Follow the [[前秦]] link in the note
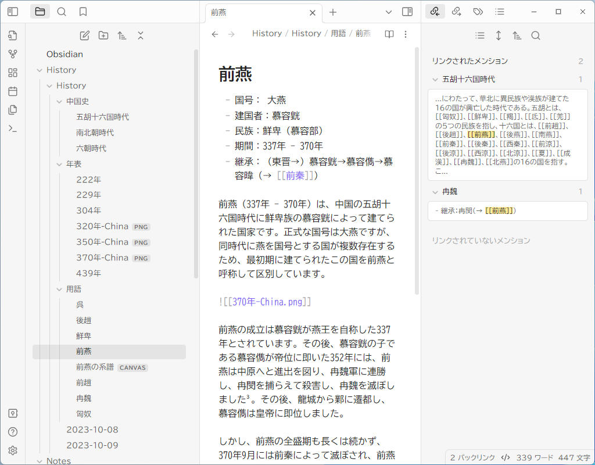 click(x=295, y=176)
